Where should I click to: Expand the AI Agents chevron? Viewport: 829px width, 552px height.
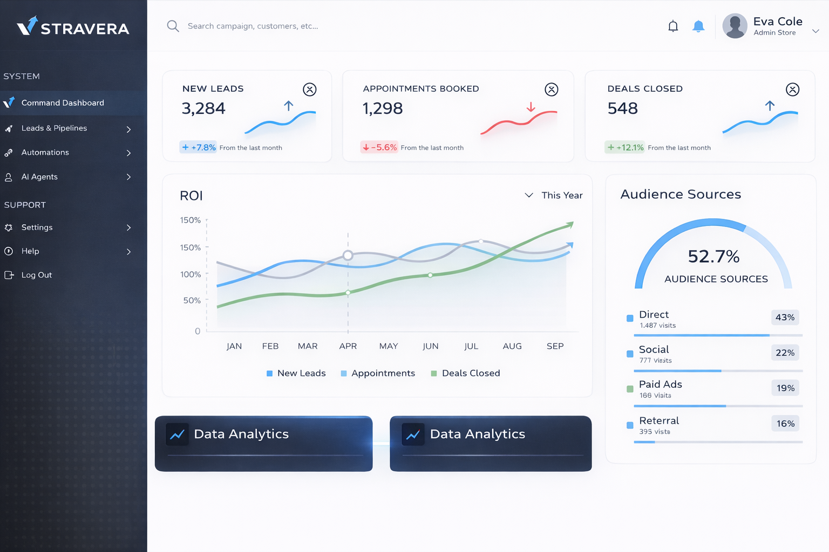pos(128,177)
